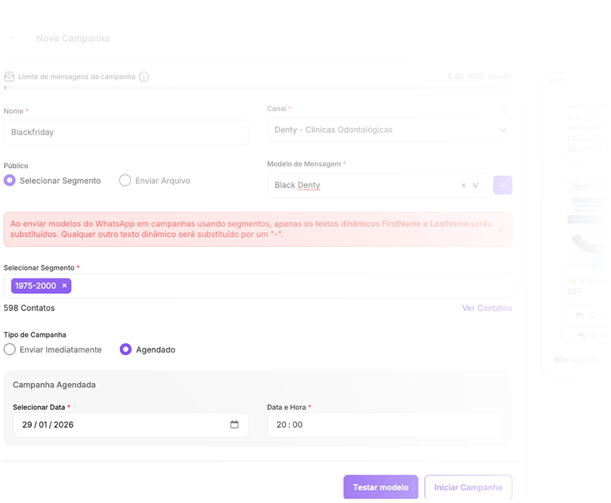Select the Agendado campaign type
This screenshot has height=503, width=611.
[126, 350]
